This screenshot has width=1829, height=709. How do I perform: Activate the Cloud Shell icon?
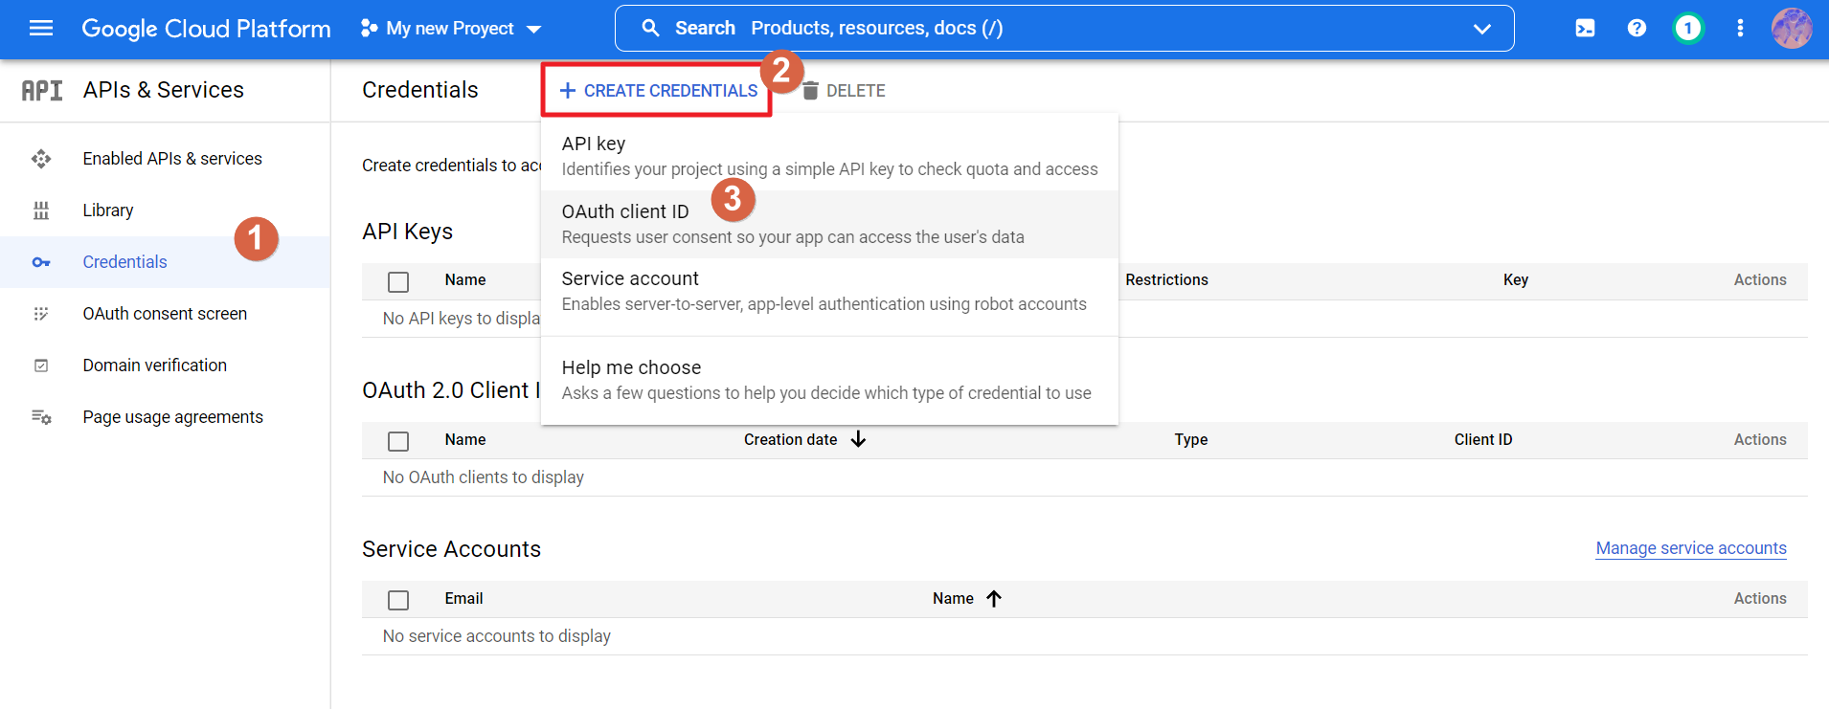[x=1586, y=29]
